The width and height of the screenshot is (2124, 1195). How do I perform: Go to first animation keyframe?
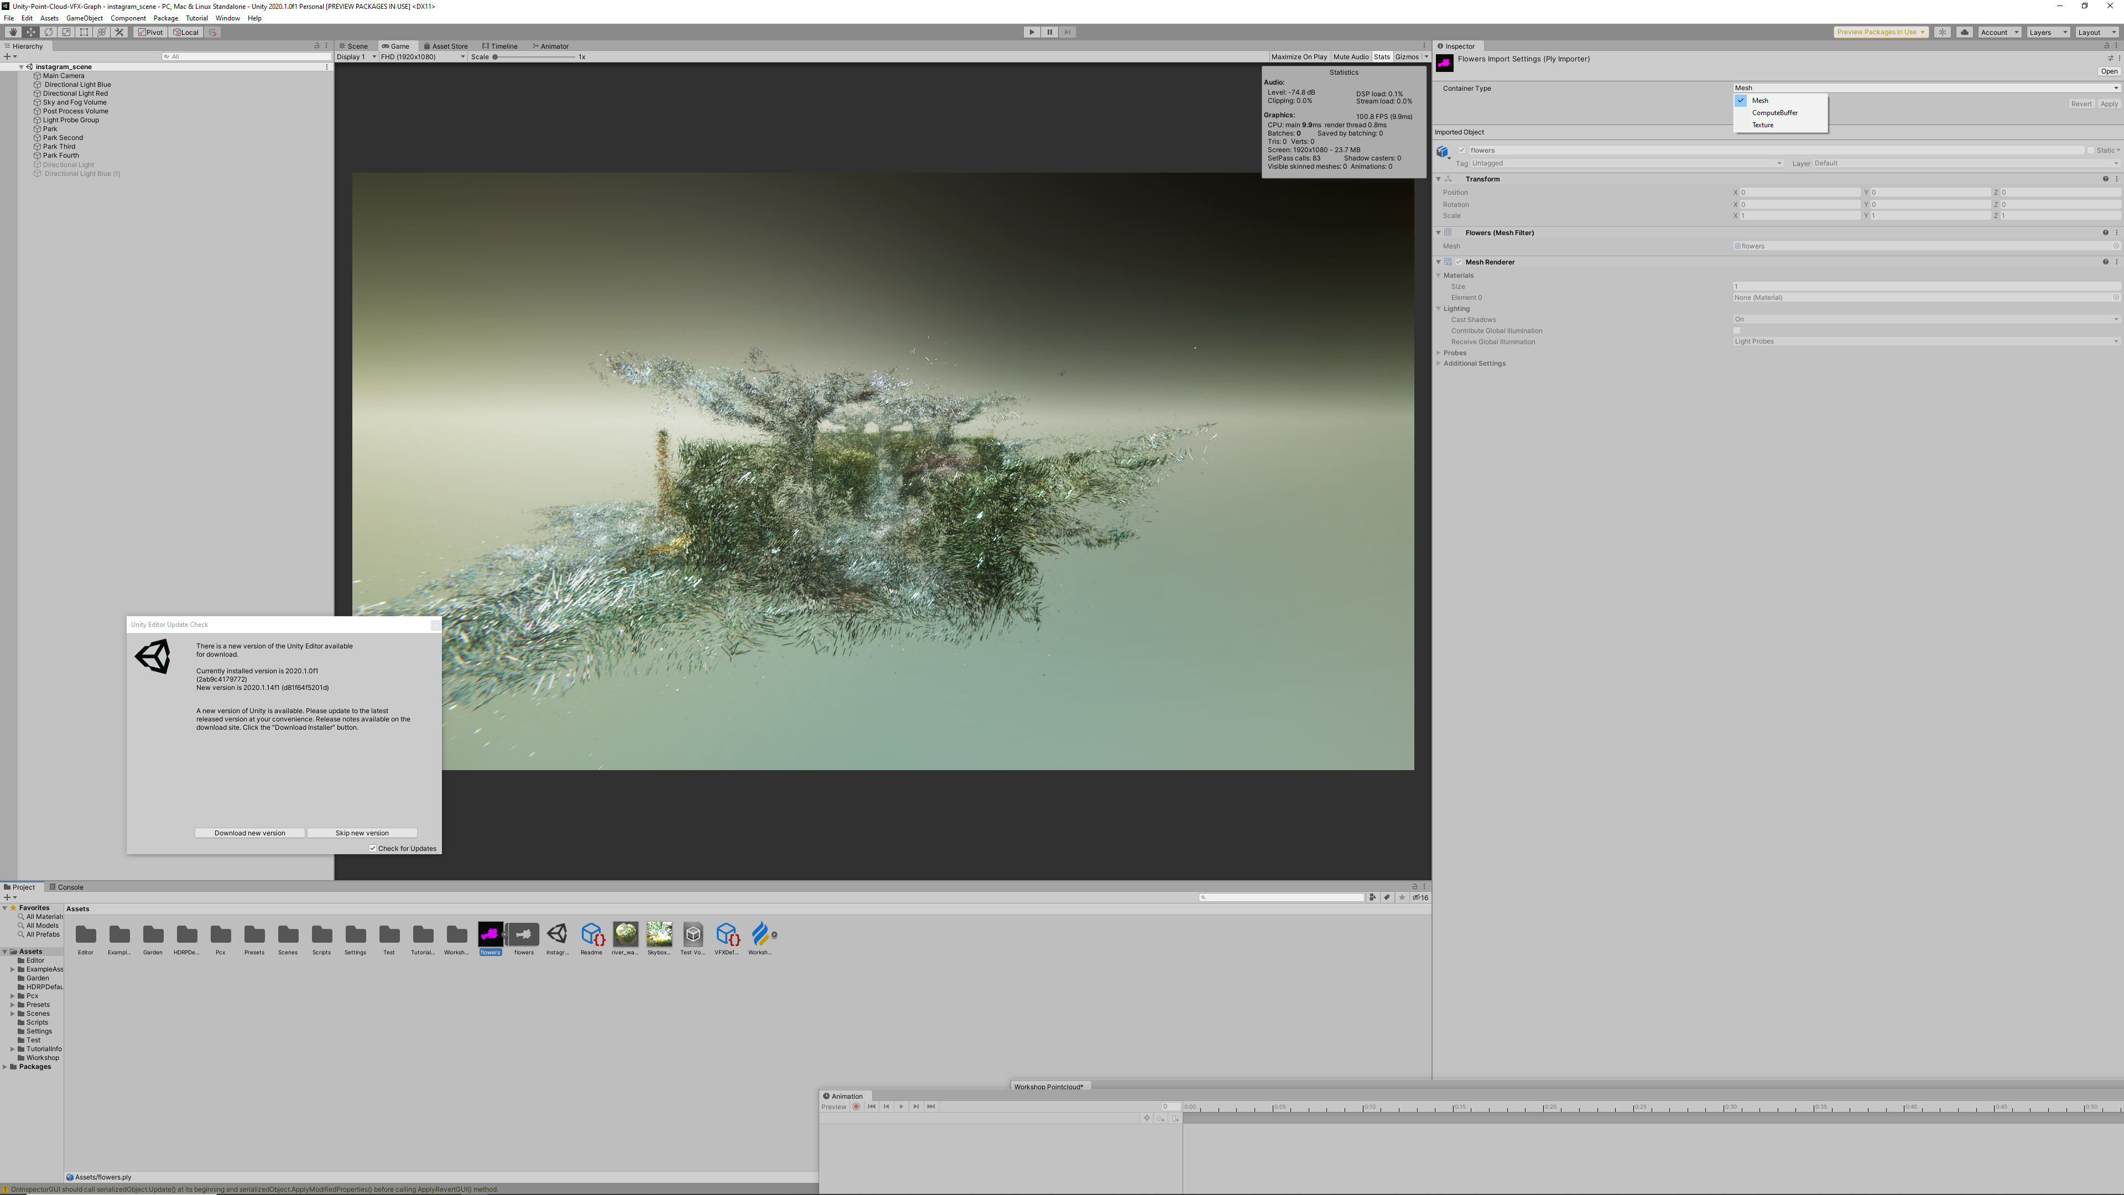[872, 1106]
